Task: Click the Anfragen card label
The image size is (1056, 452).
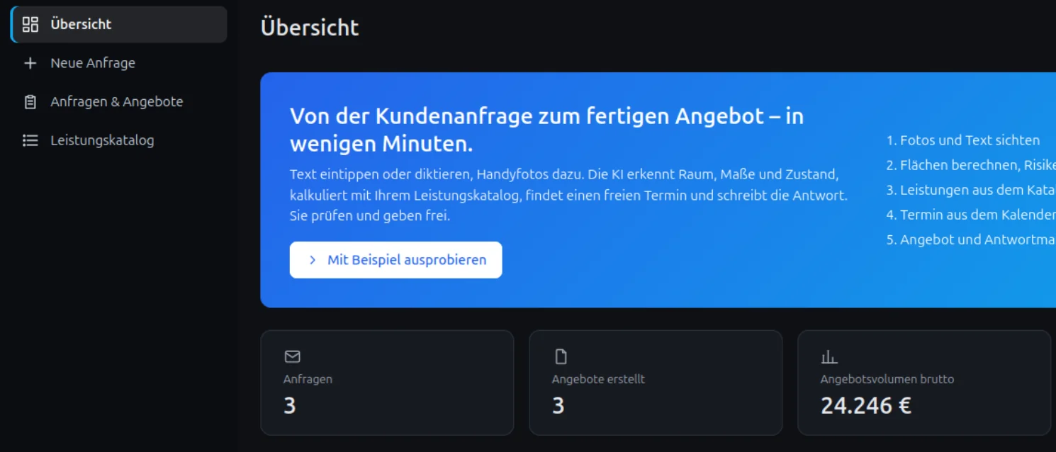Action: (x=308, y=379)
